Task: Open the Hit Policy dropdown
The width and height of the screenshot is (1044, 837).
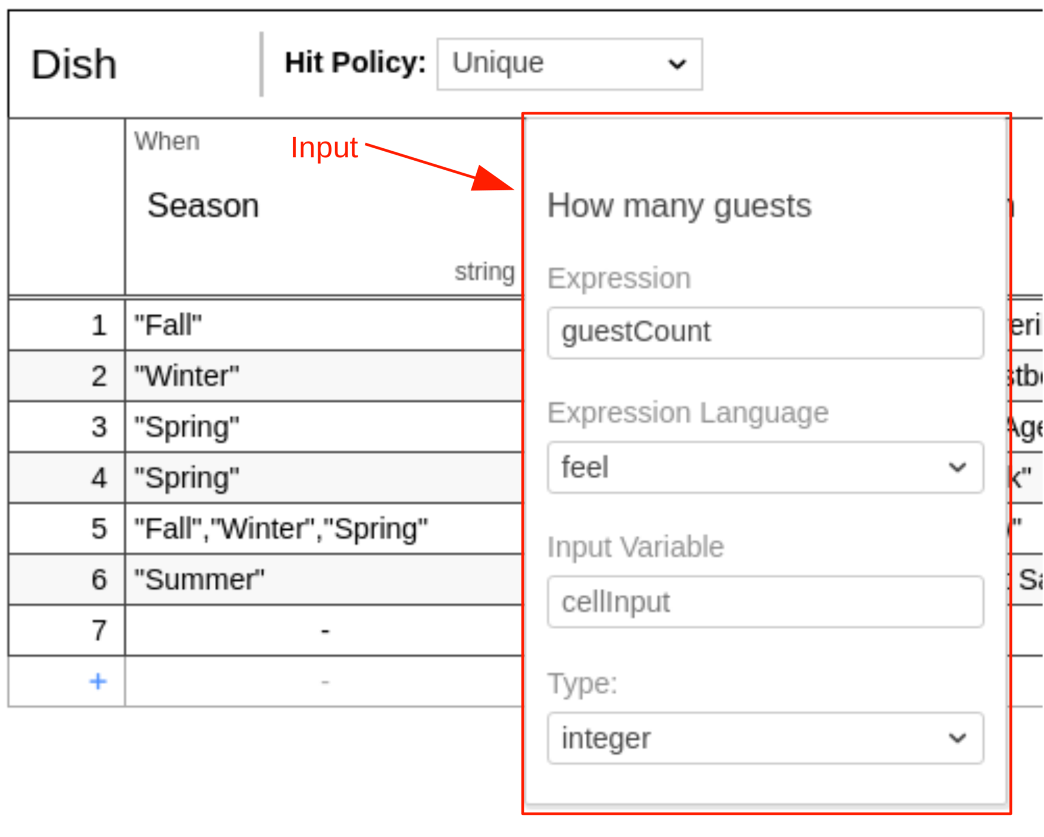Action: coord(569,64)
